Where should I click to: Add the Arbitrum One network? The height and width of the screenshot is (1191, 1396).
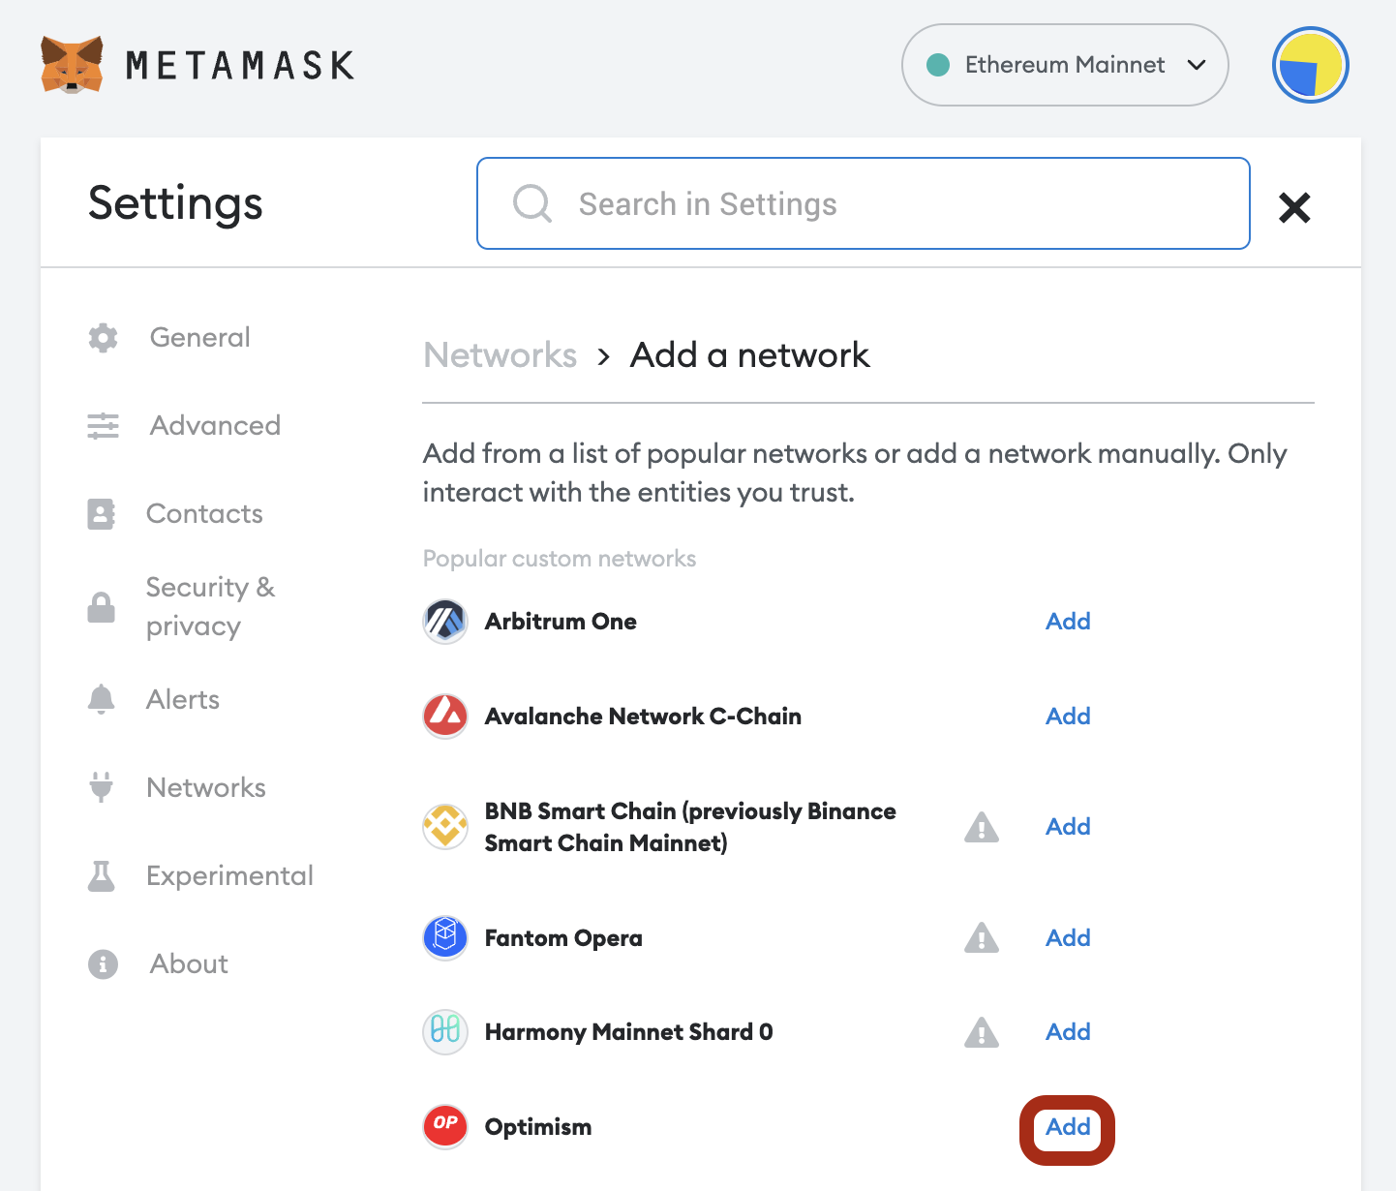(x=1068, y=622)
